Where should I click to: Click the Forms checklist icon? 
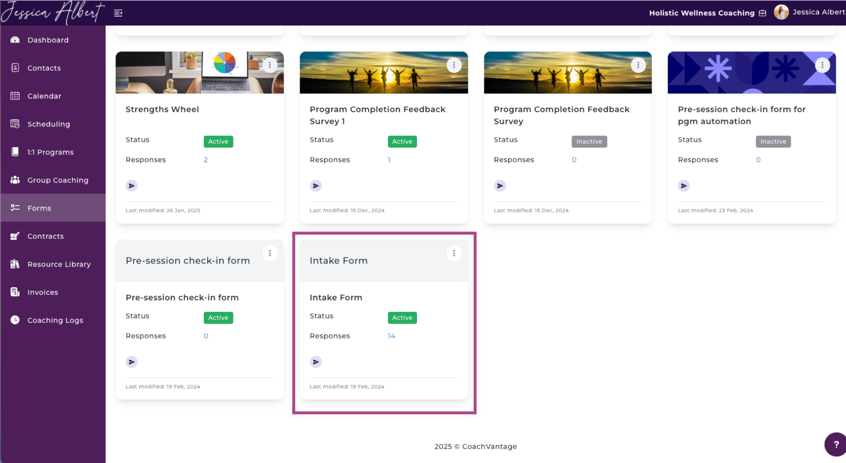pos(15,208)
